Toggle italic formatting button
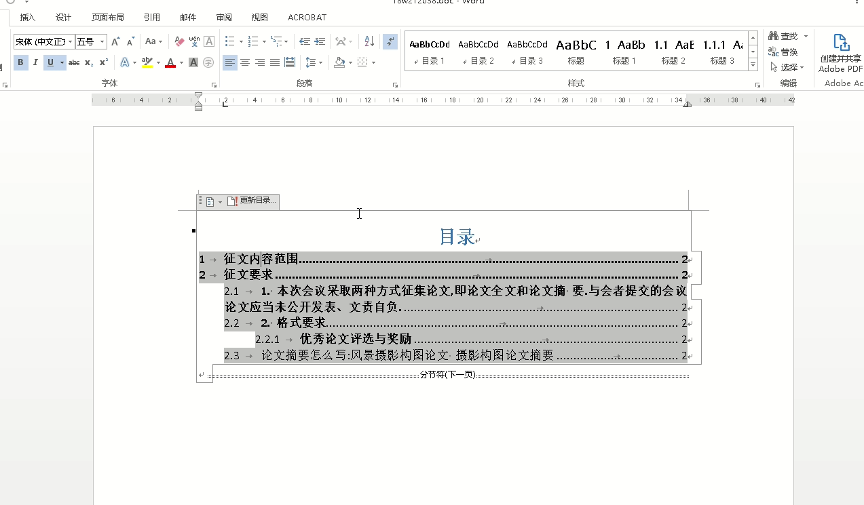864x505 pixels. (35, 62)
